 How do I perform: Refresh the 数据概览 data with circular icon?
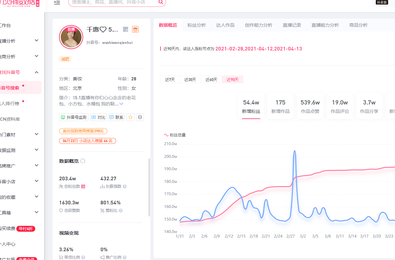[83, 161]
